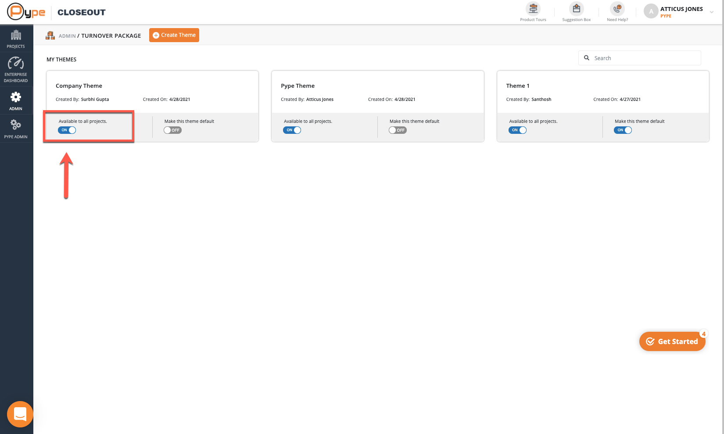Click the Atticus Jones user name
The width and height of the screenshot is (724, 434).
681,9
